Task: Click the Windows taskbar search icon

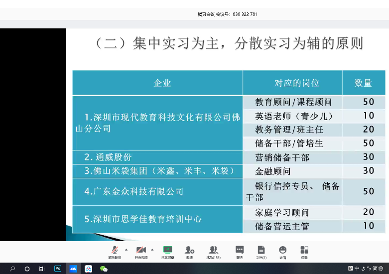Action: tap(12, 269)
